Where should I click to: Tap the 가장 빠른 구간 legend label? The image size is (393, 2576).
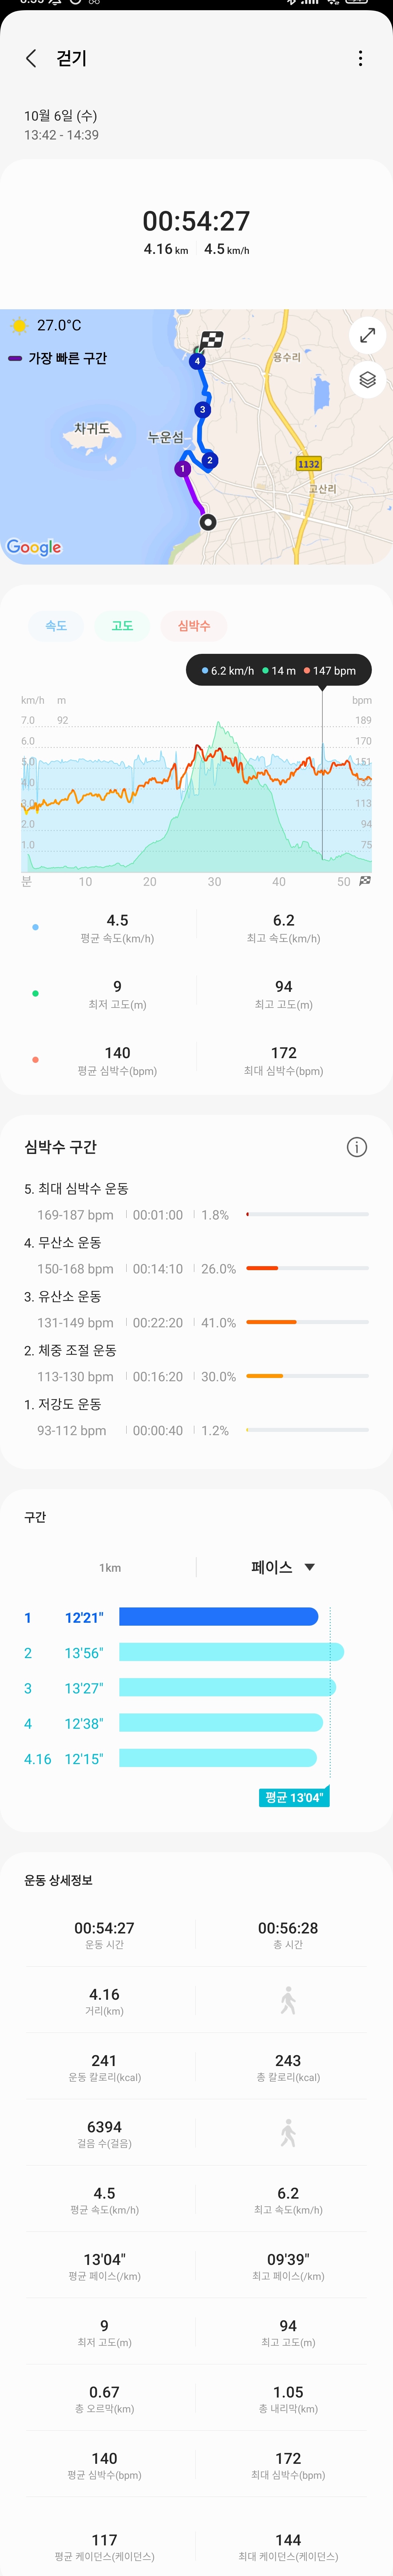(67, 358)
